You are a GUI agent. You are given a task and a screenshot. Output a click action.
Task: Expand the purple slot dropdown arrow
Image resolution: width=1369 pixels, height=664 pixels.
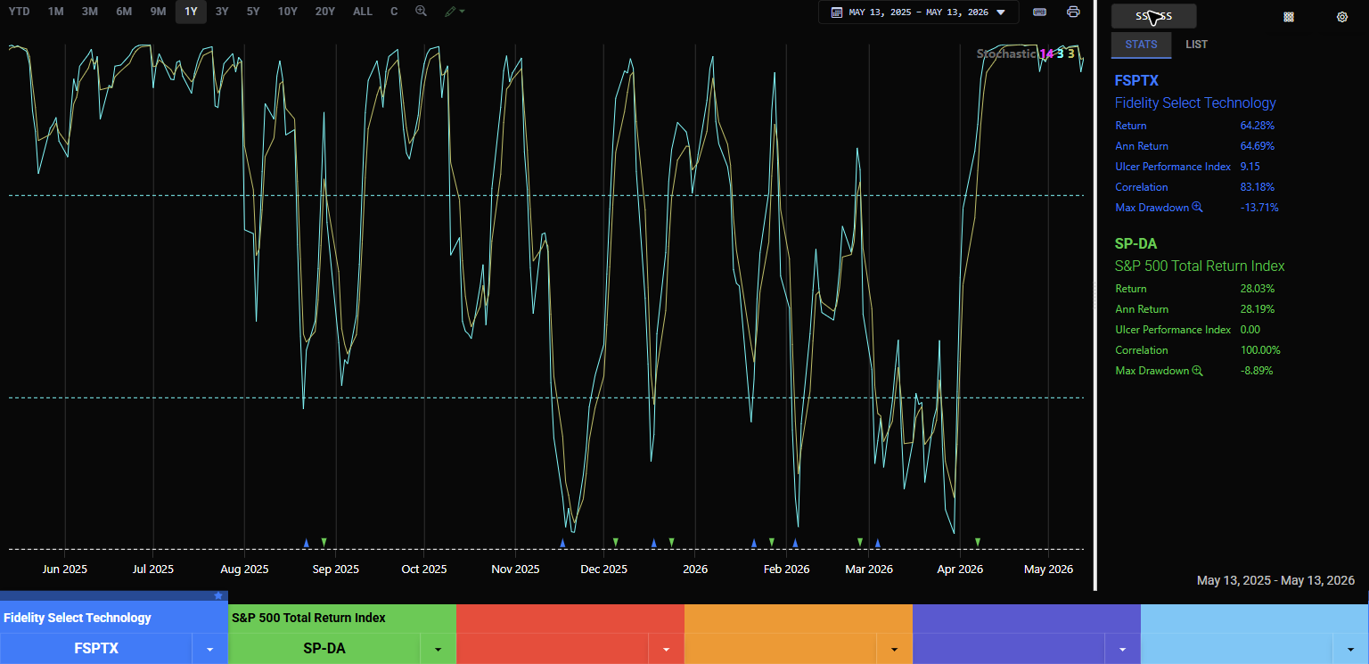pos(1123,649)
